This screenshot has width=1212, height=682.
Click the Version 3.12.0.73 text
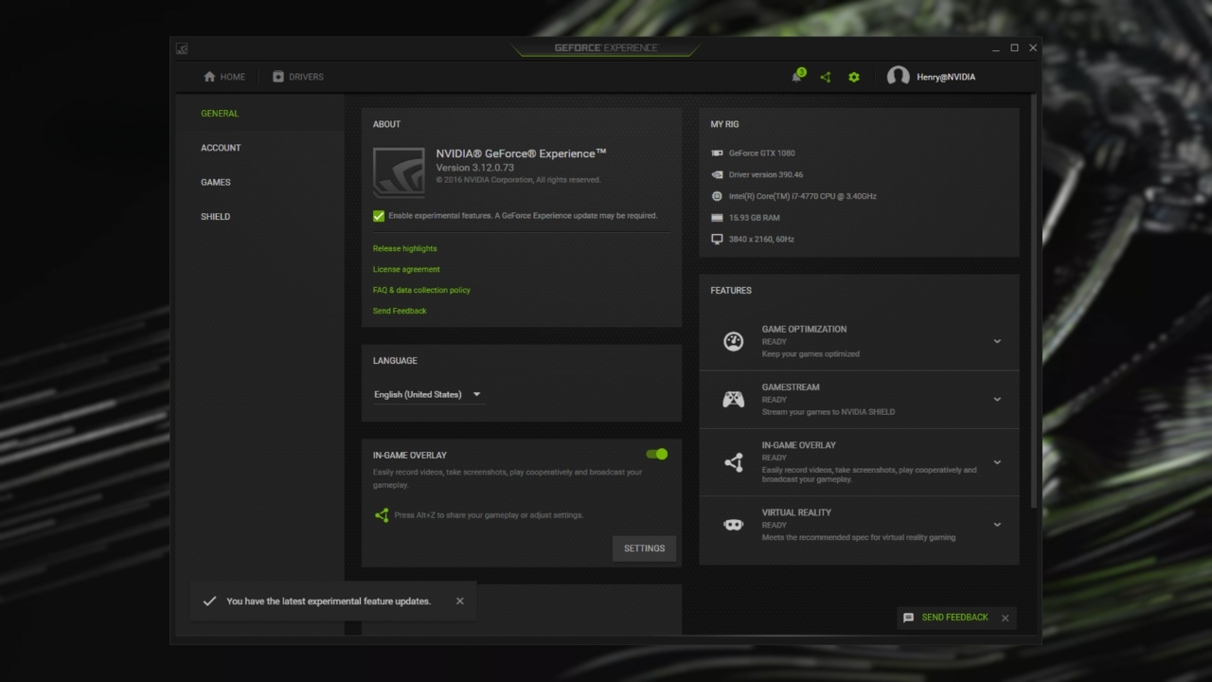click(475, 168)
